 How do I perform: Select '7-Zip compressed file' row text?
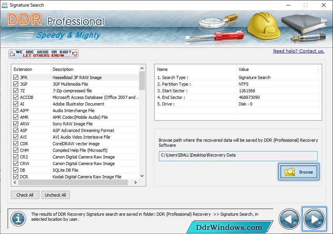pyautogui.click(x=72, y=91)
